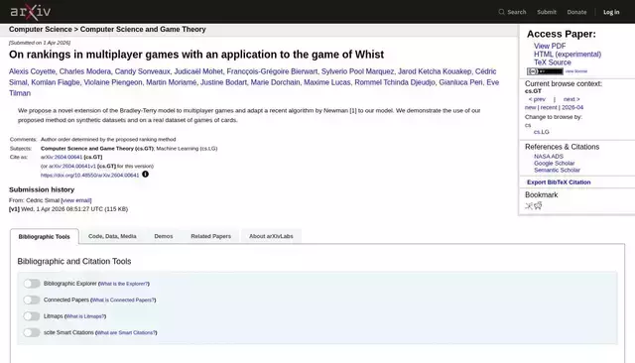
Task: Open the doi.org DOI link
Action: [90, 176]
